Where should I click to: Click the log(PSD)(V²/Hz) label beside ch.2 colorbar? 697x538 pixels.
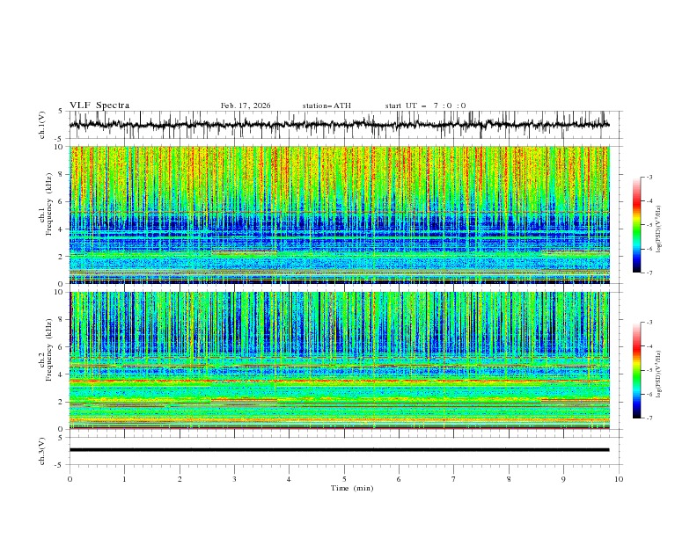coord(659,374)
